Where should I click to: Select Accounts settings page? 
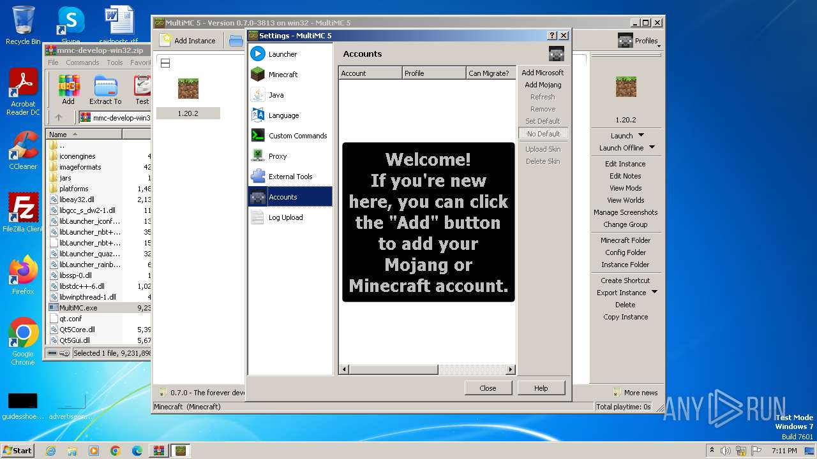coord(290,197)
